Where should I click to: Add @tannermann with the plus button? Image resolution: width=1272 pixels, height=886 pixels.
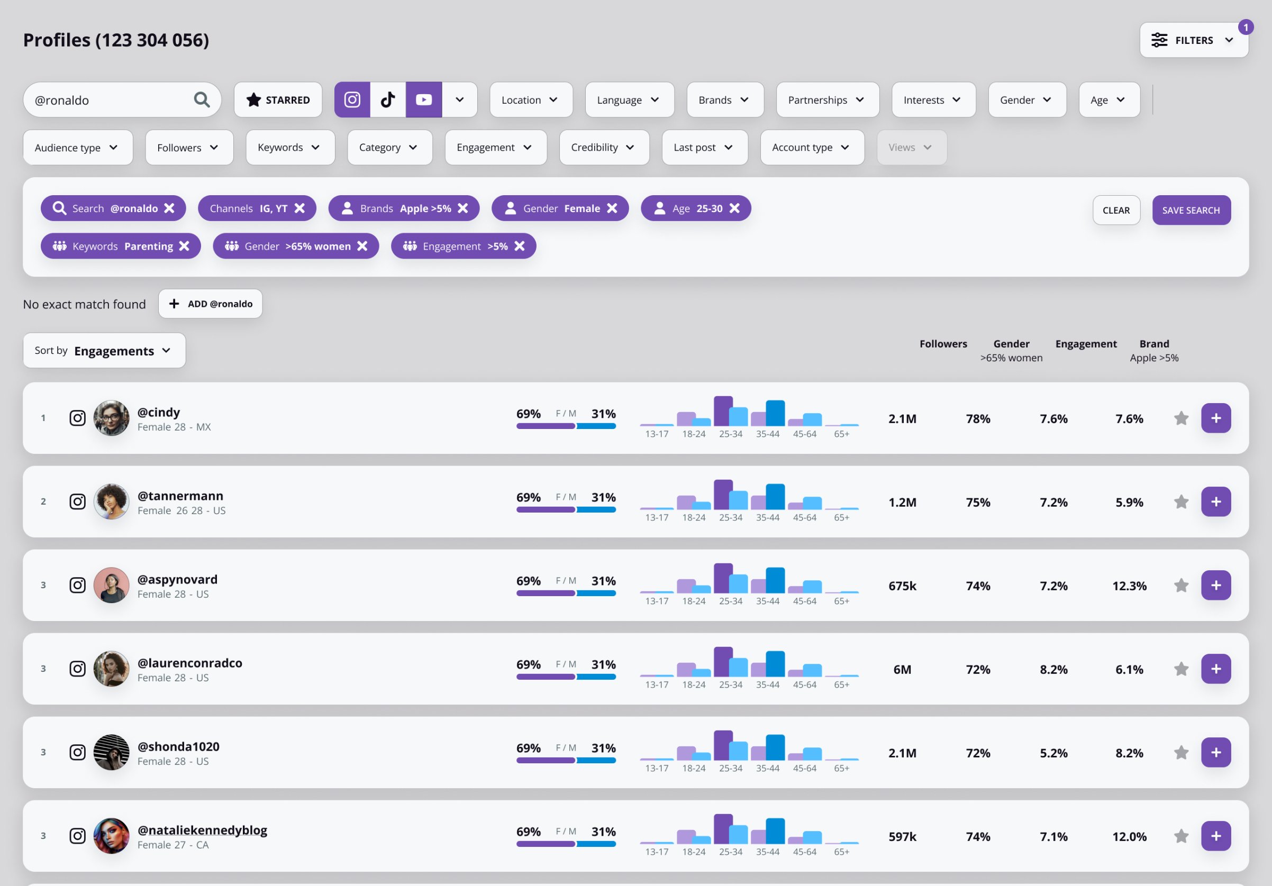pyautogui.click(x=1215, y=501)
